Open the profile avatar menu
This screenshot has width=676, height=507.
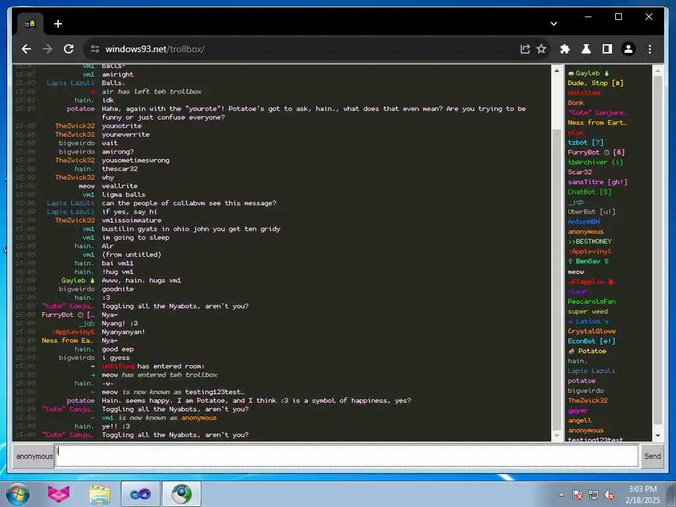(628, 49)
